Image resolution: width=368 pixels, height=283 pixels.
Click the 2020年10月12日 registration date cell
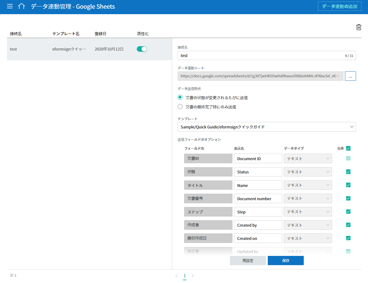tap(109, 49)
